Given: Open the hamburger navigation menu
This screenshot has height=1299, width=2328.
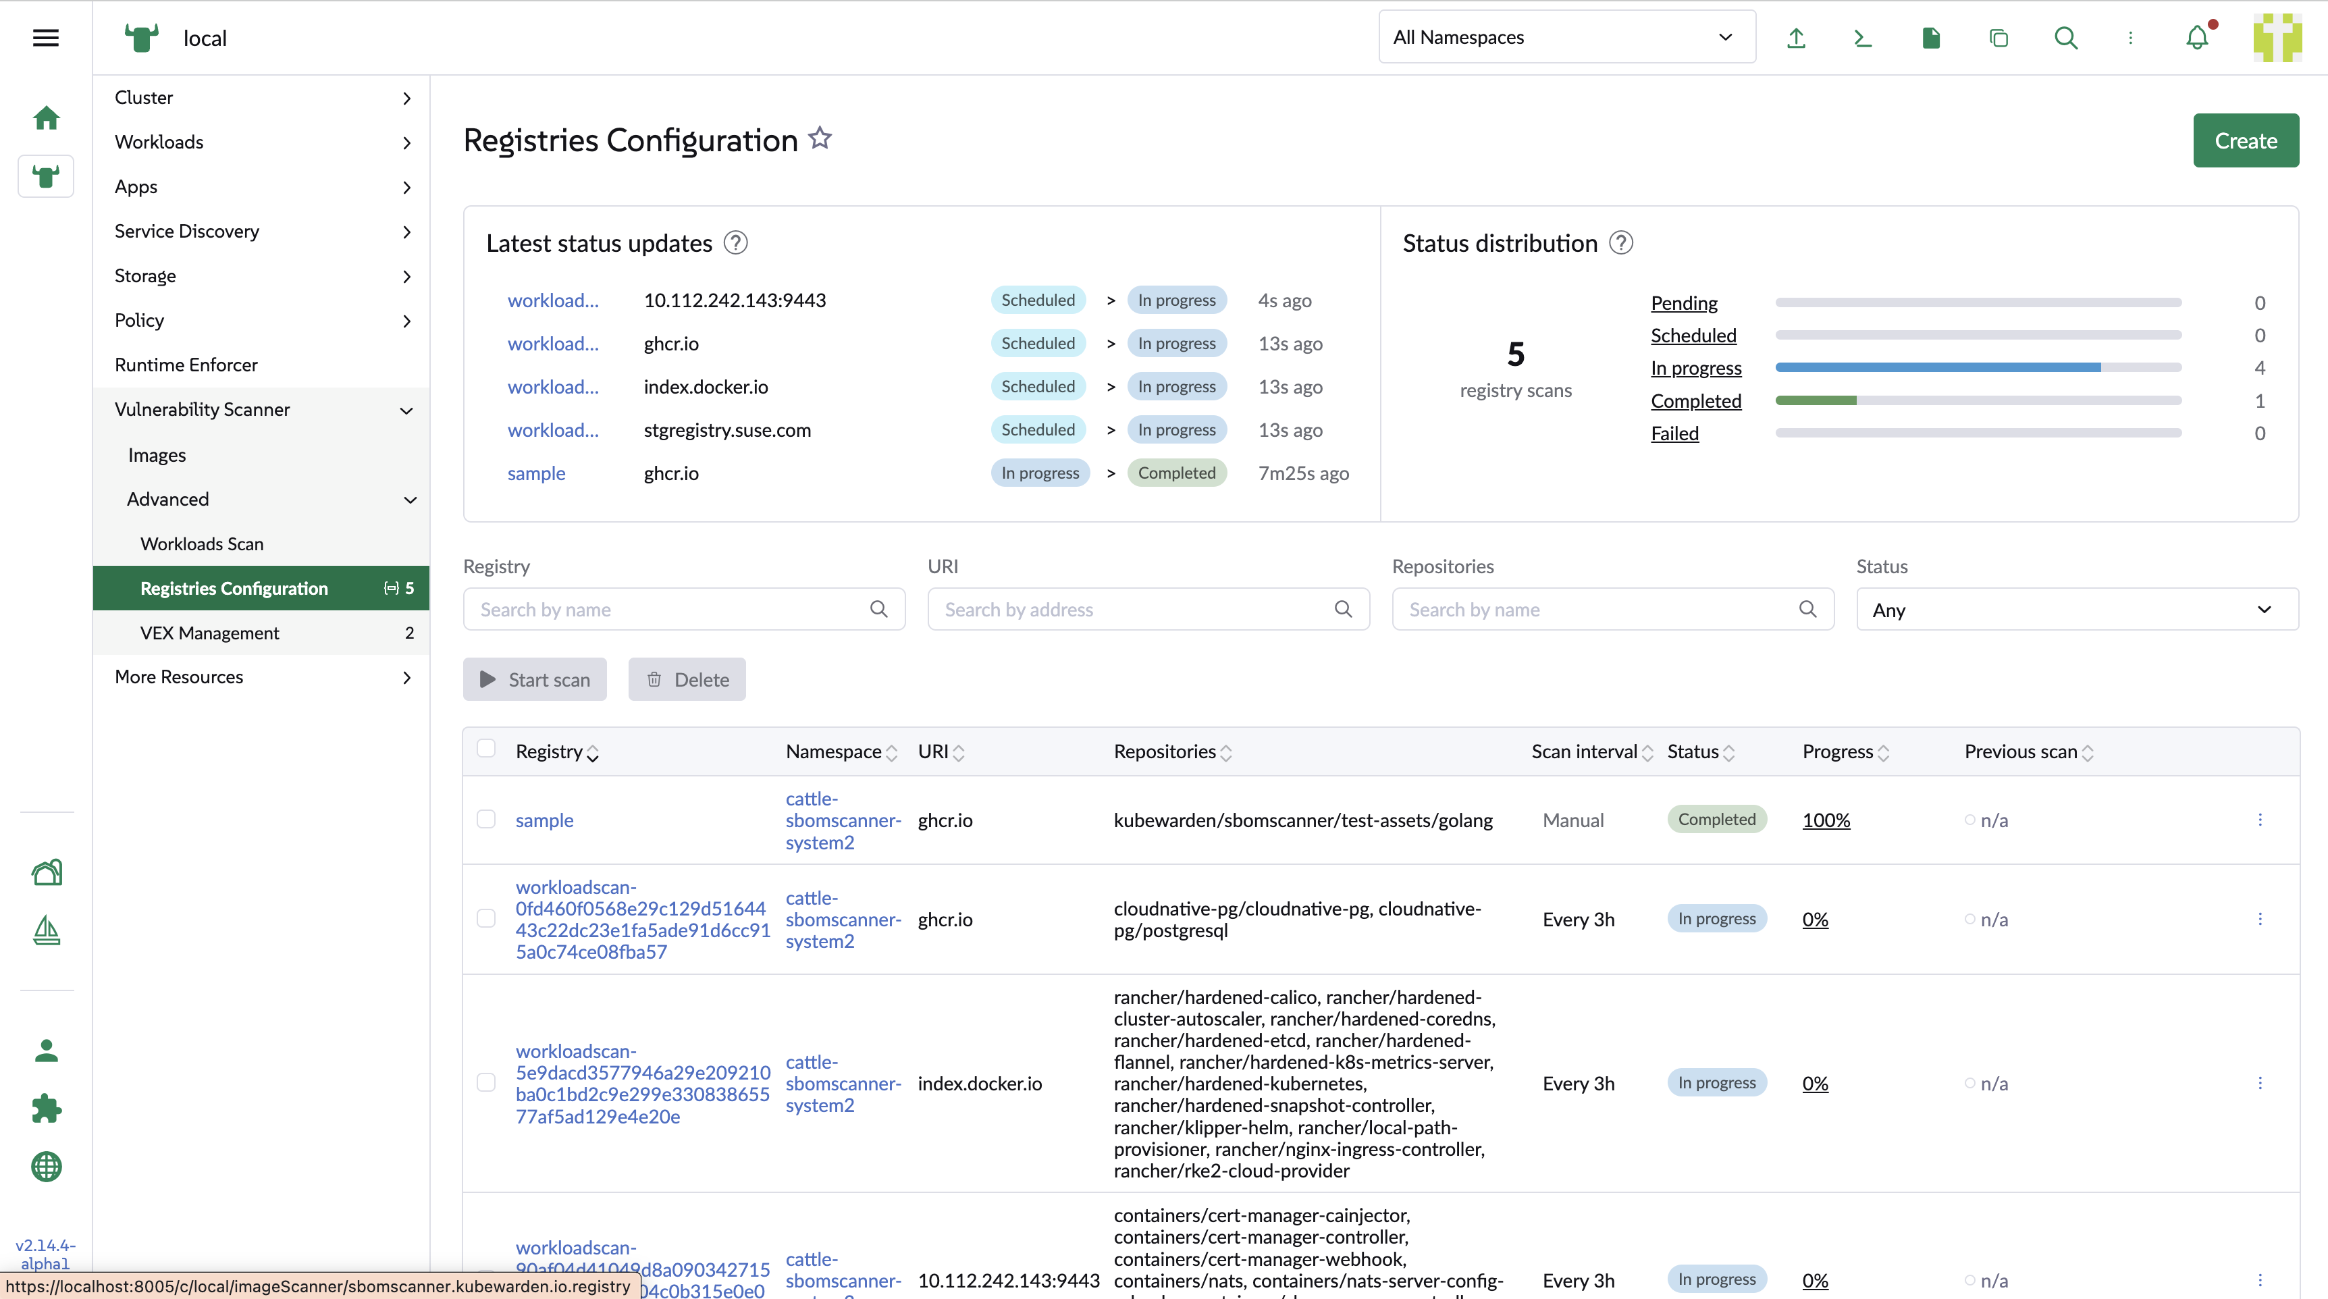Looking at the screenshot, I should tap(45, 38).
